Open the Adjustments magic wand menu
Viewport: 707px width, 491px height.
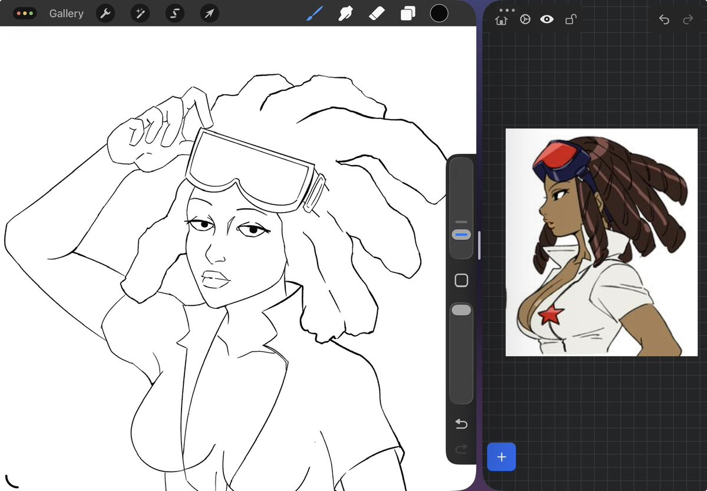[x=140, y=13]
